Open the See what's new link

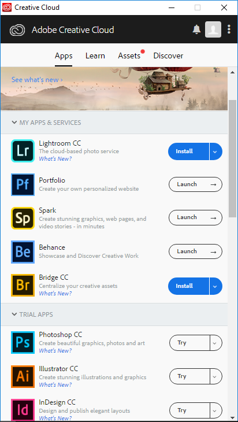[x=37, y=80]
